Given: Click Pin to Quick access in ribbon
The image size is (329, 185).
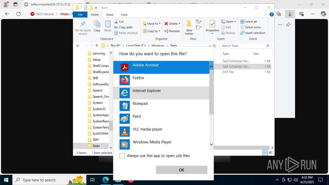Looking at the screenshot, I should click(x=83, y=28).
